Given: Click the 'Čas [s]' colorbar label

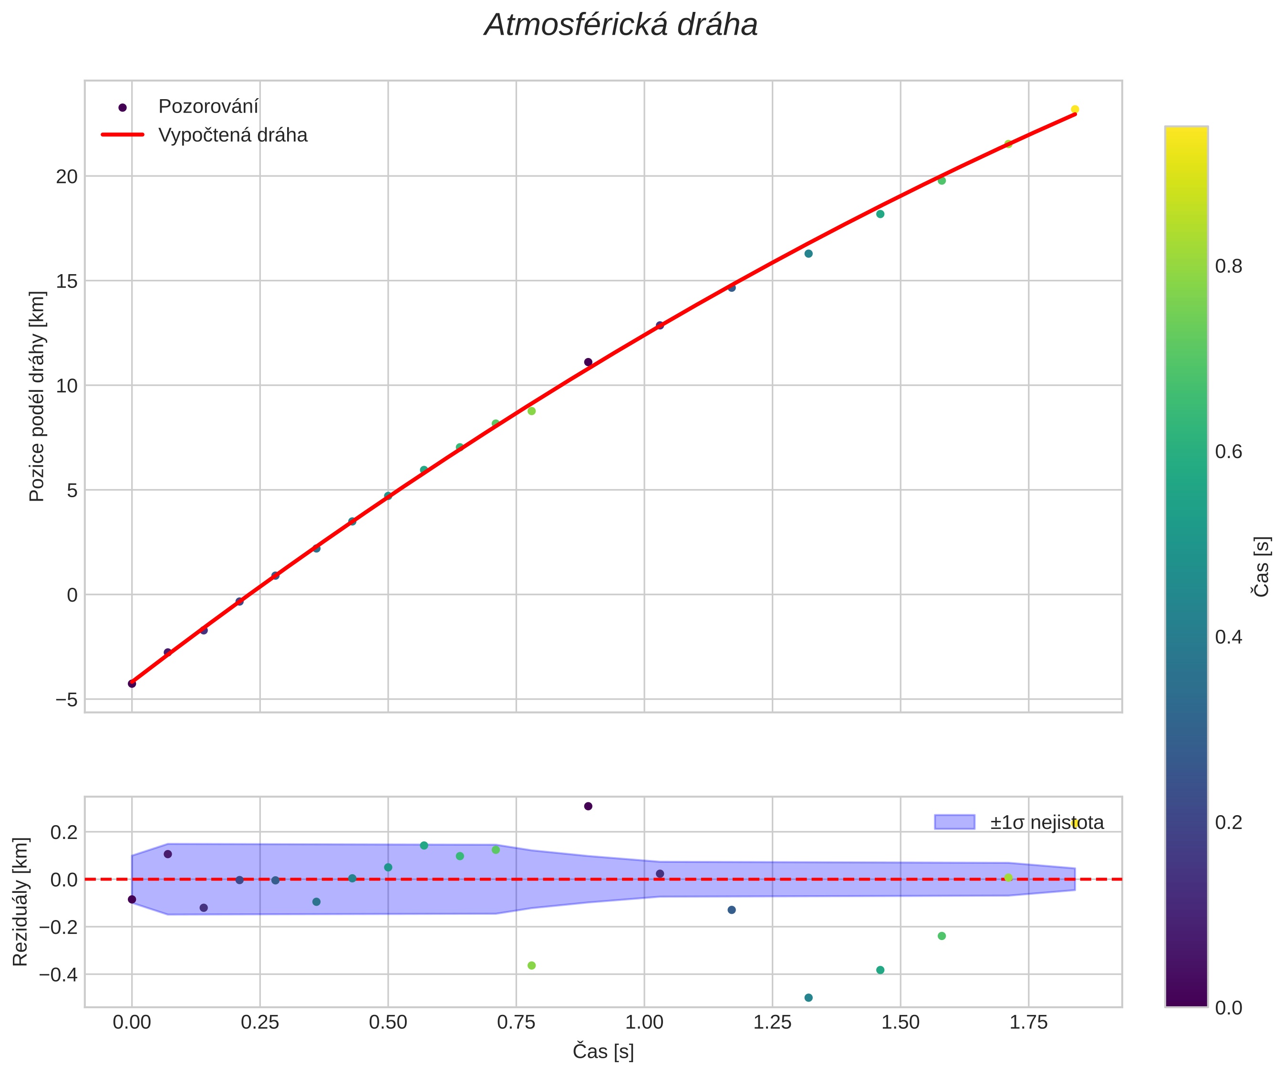Looking at the screenshot, I should 1263,566.
